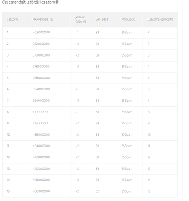Click the heading Összerendelt letöltési csatornák

[x=31, y=2]
